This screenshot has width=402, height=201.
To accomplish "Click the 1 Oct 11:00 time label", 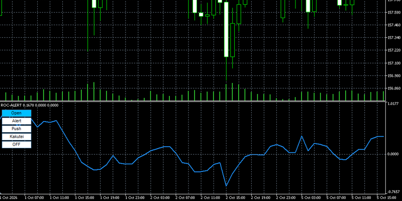I will pos(59,197).
